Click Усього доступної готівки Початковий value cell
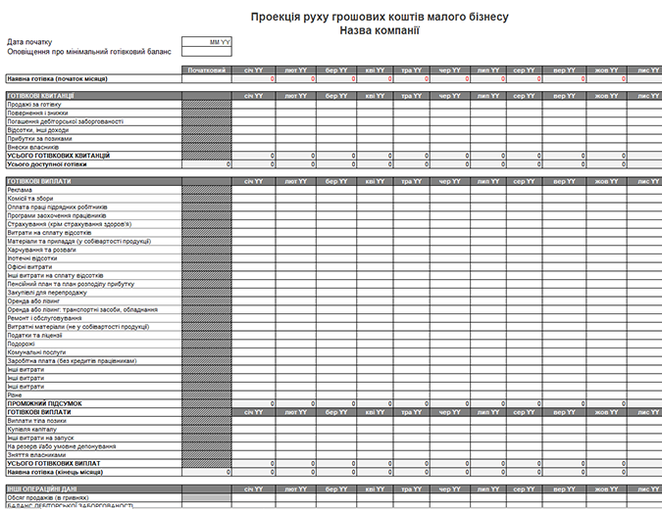Screen dimensions: 662x509 tap(207, 163)
